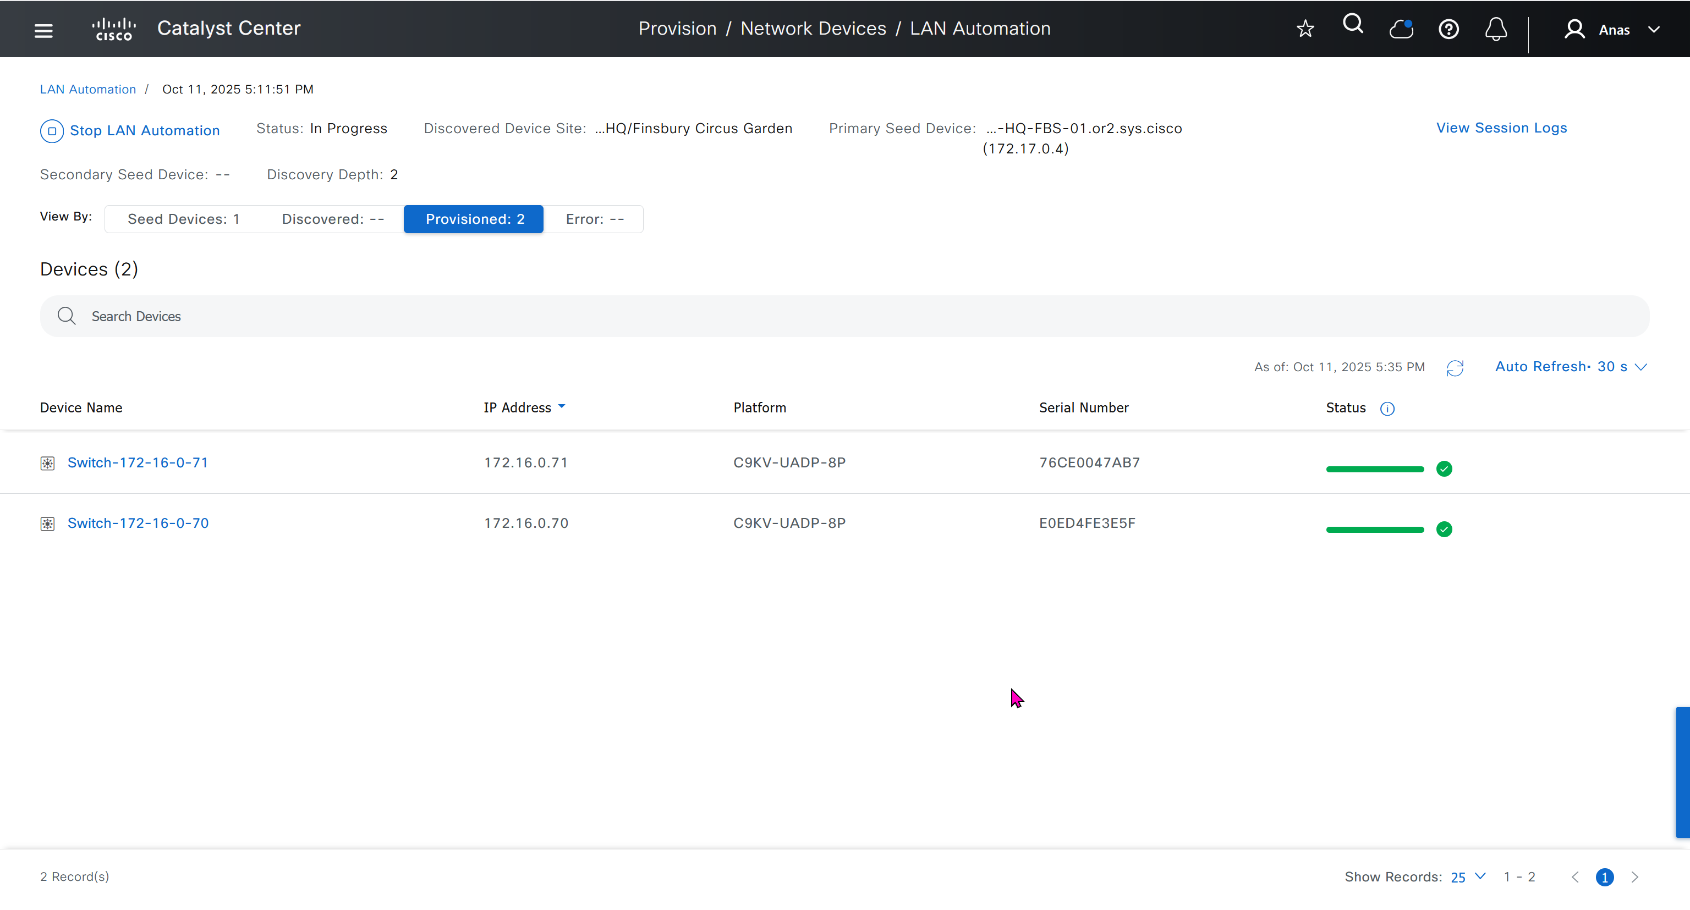Open device Switch-172-16-0-71 link
Viewport: 1690px width, 910px height.
[x=137, y=463]
